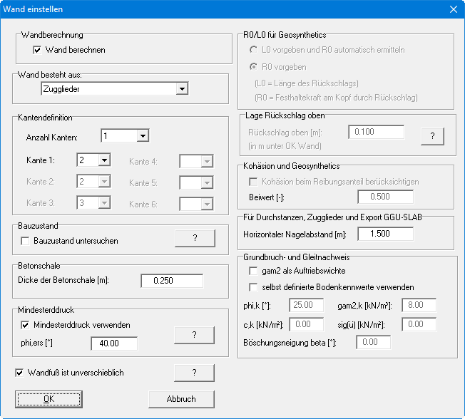Close the Wand einstellen dialog

click(x=452, y=9)
